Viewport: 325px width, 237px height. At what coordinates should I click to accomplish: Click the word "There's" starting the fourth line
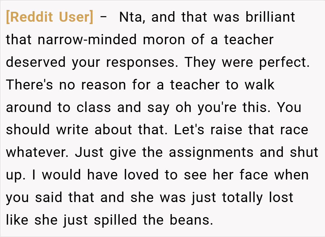click(x=30, y=85)
